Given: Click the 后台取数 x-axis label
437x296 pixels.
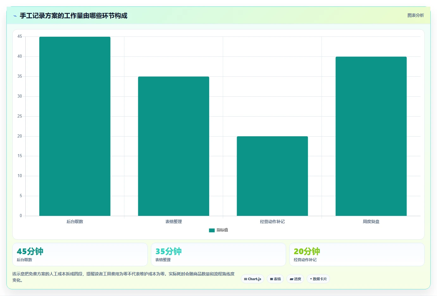Looking at the screenshot, I should point(75,222).
